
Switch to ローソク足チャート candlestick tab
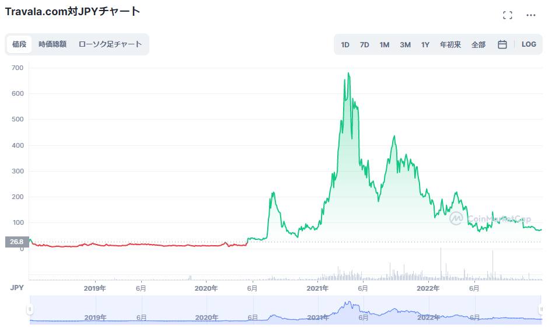pyautogui.click(x=110, y=44)
